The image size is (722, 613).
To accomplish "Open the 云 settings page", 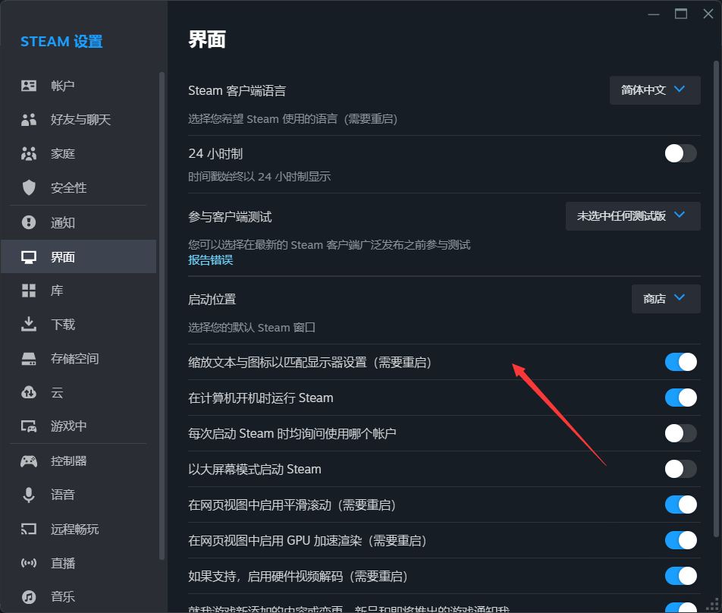I will tap(79, 392).
